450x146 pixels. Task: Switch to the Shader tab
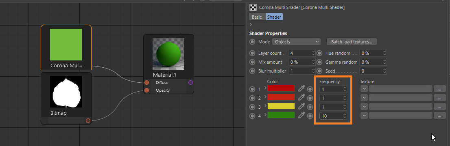pos(274,17)
